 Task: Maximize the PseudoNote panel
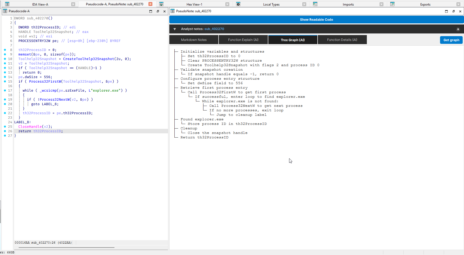point(446,11)
